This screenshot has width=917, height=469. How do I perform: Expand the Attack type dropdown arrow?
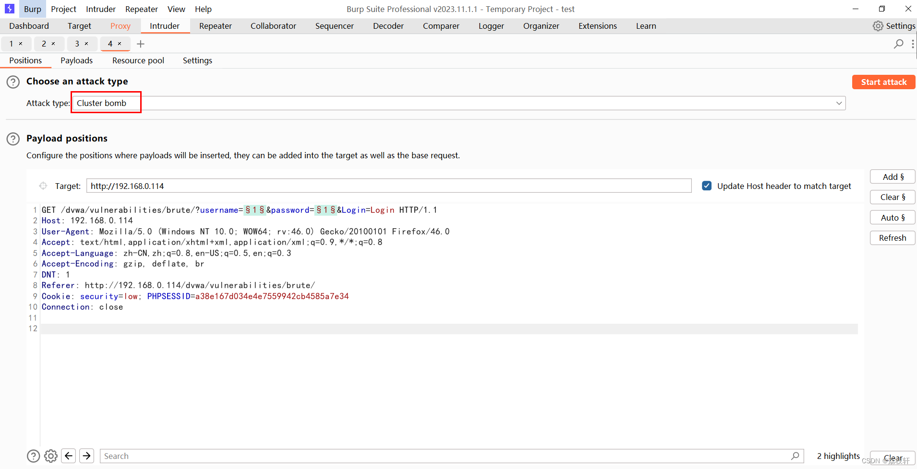[x=839, y=103]
